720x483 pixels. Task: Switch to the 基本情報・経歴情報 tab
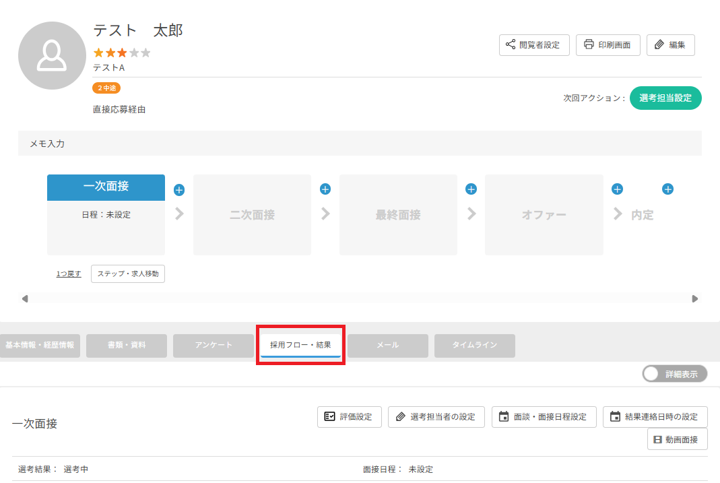click(40, 345)
